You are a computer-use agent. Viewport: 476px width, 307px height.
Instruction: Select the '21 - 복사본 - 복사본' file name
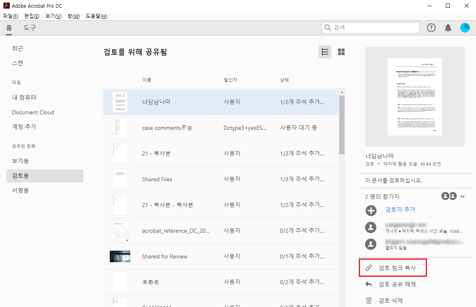(167, 205)
